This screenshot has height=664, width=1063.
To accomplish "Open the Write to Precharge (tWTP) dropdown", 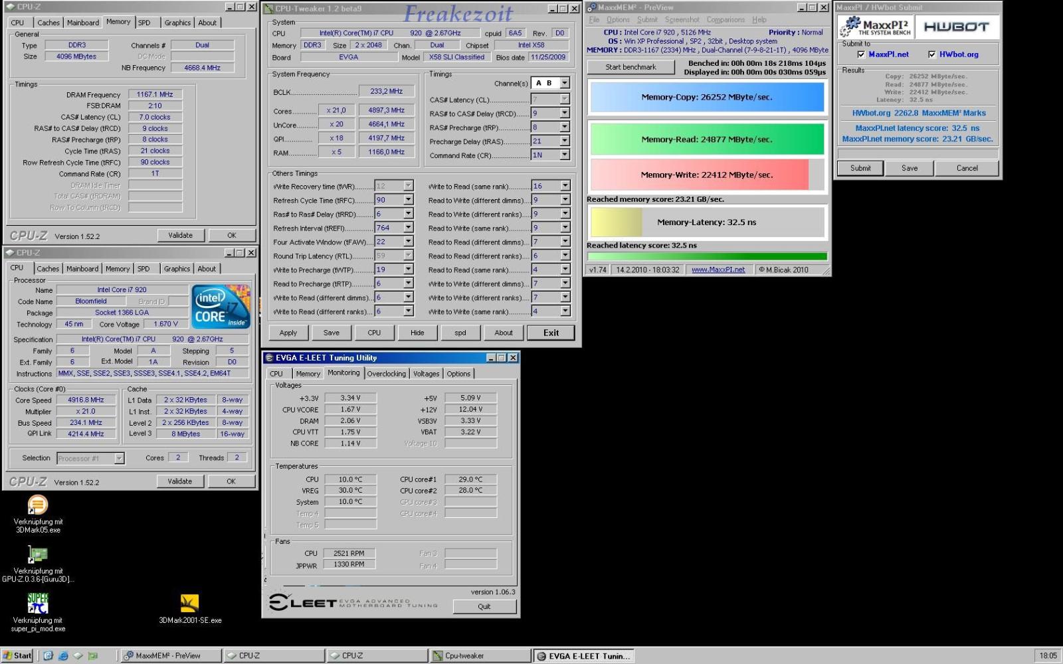I will click(409, 270).
